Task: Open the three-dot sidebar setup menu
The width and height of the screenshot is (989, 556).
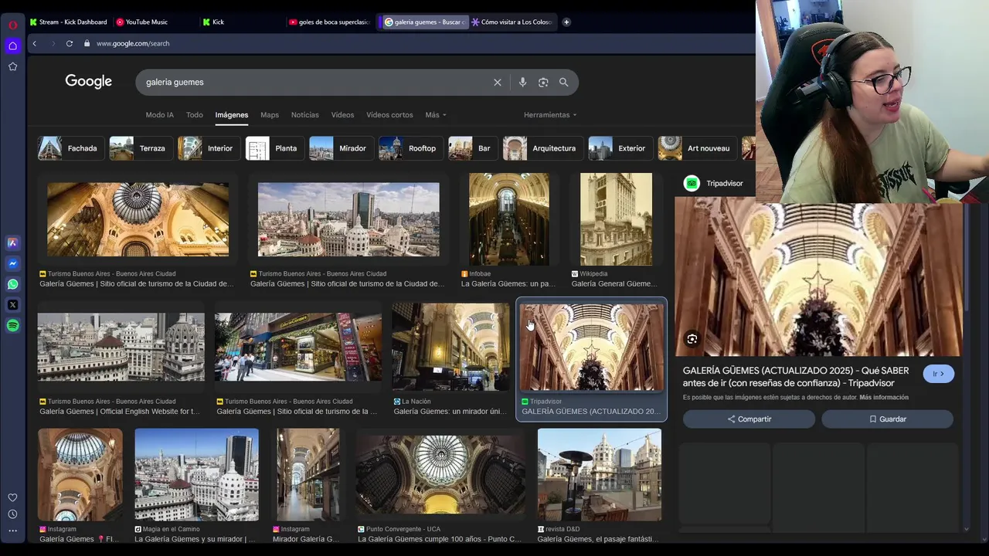Action: click(12, 531)
